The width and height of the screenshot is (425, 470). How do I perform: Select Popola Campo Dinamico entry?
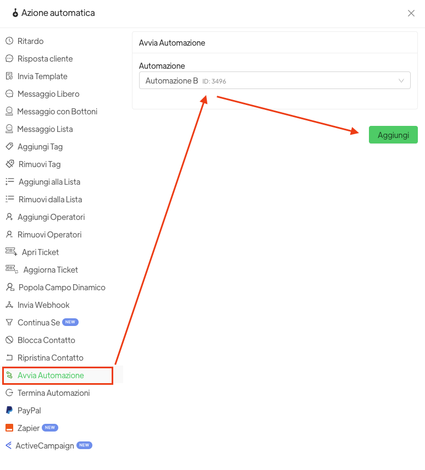coord(62,287)
